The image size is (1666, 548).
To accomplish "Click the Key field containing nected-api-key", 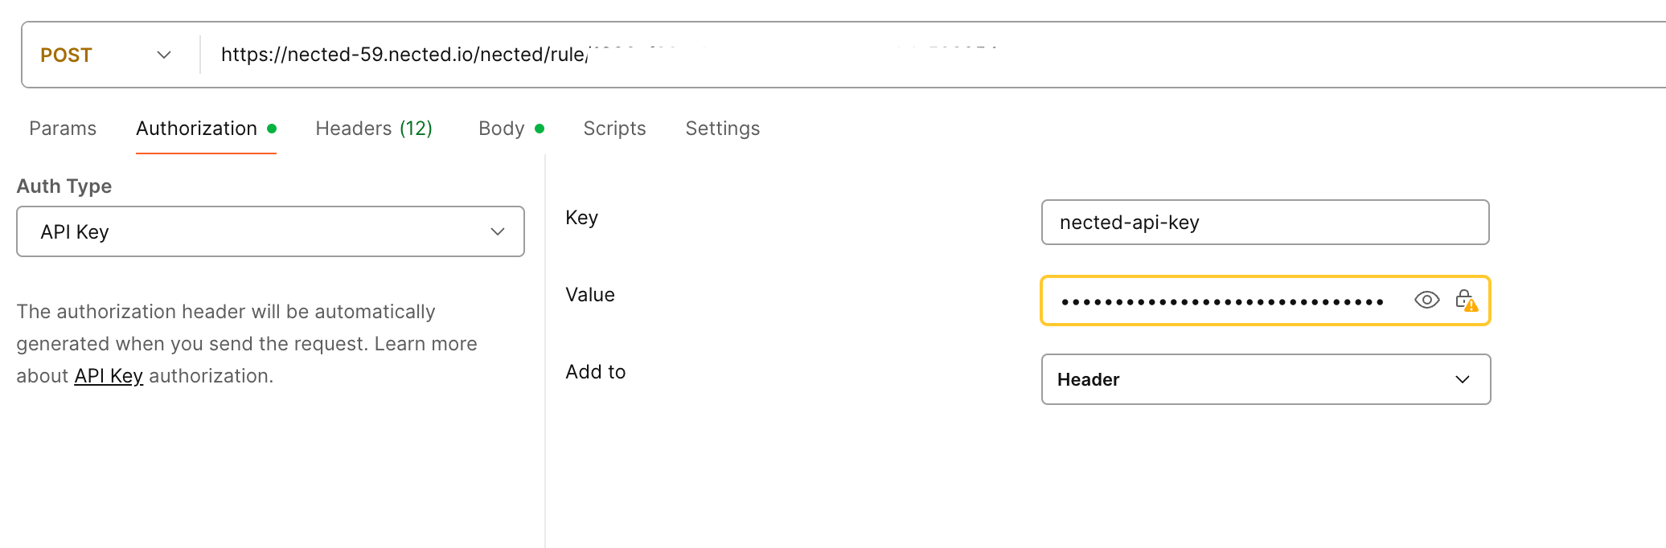I will point(1265,223).
